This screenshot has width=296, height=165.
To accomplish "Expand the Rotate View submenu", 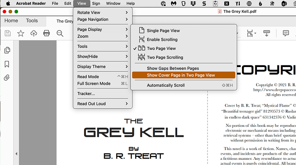I will coord(103,12).
